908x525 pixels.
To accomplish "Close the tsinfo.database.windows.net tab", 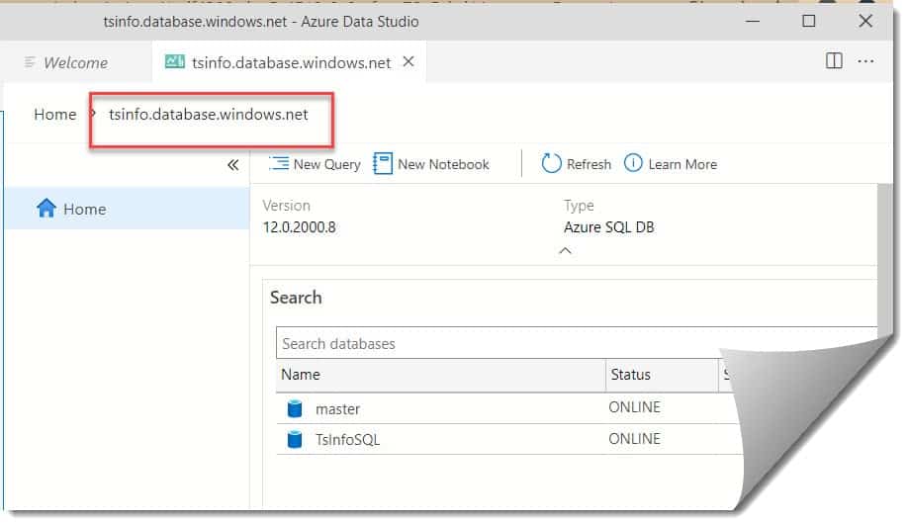I will [409, 61].
